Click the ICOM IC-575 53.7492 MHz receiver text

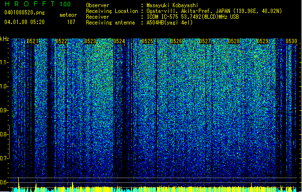(193, 17)
